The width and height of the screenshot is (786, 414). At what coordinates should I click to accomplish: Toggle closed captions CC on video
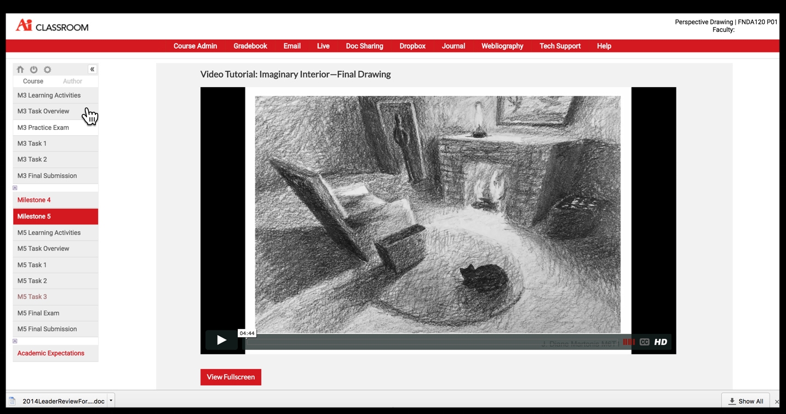[645, 342]
